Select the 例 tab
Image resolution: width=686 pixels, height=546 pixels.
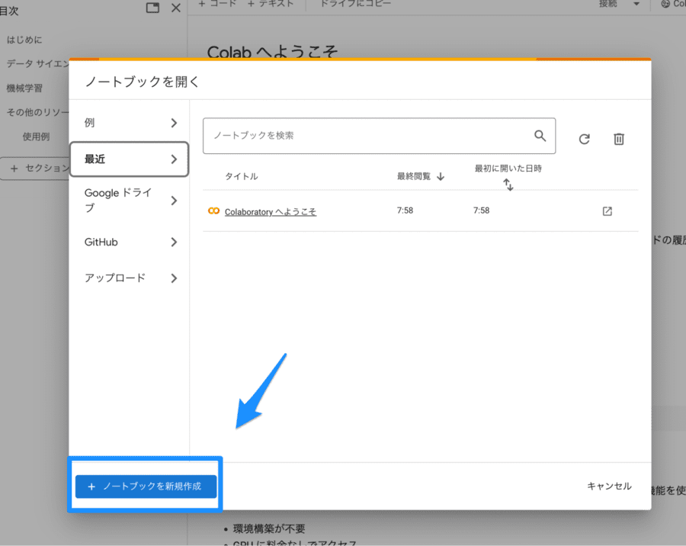click(129, 123)
